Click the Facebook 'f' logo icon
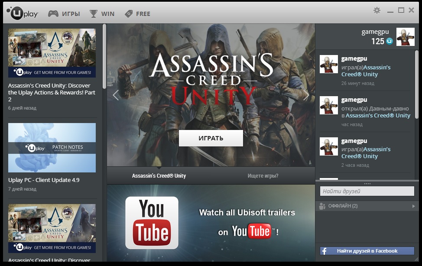This screenshot has height=266, width=422. [x=325, y=251]
